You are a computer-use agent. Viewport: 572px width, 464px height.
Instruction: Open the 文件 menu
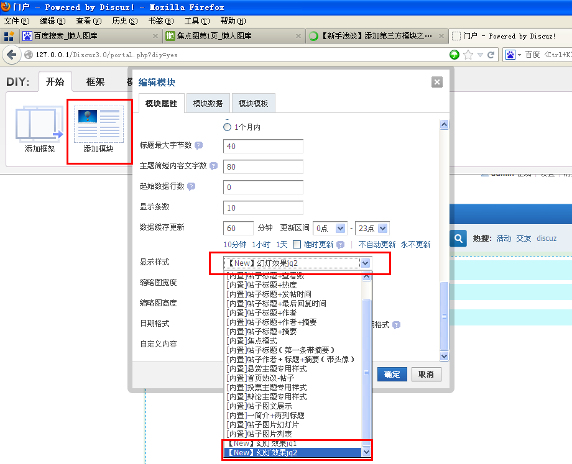(x=17, y=20)
